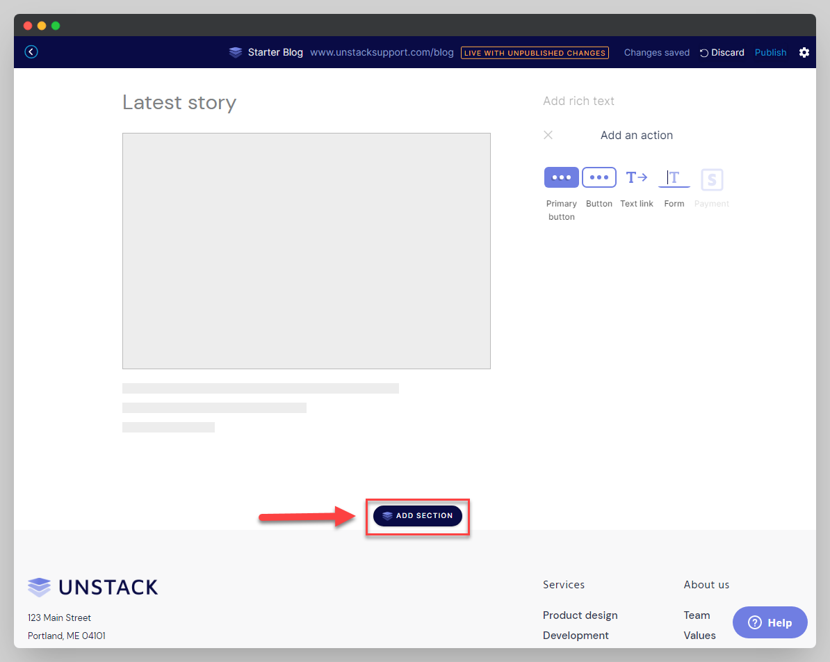Add a Text link action
The height and width of the screenshot is (662, 830).
tap(636, 177)
